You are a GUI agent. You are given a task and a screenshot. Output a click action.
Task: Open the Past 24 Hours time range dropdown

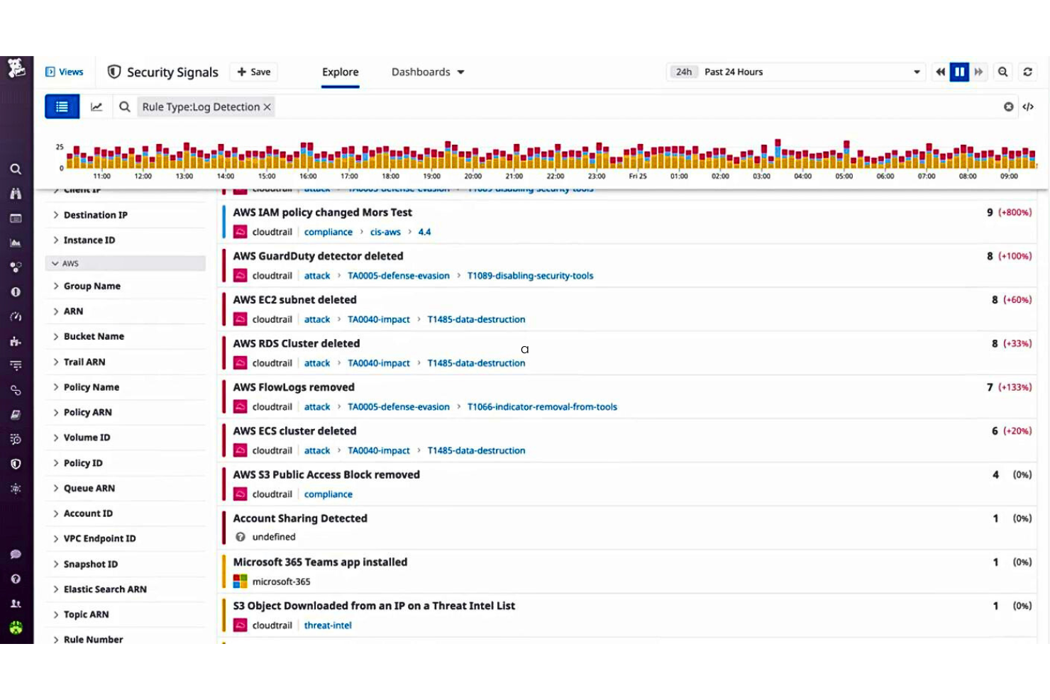795,72
